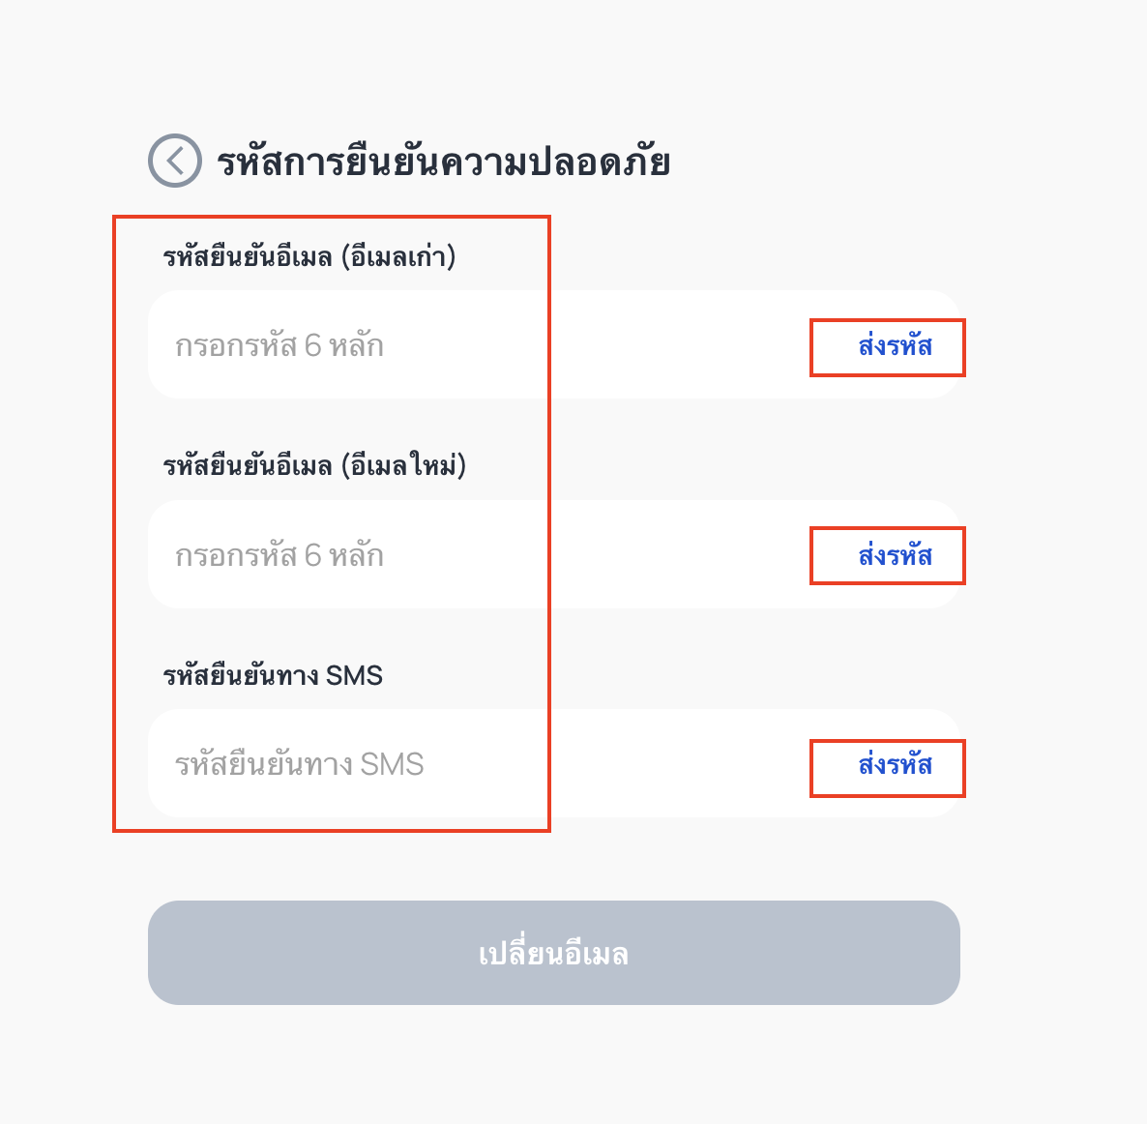The width and height of the screenshot is (1147, 1124).
Task: Request the SMS verification code via ส่งรหัส
Action: point(895,765)
